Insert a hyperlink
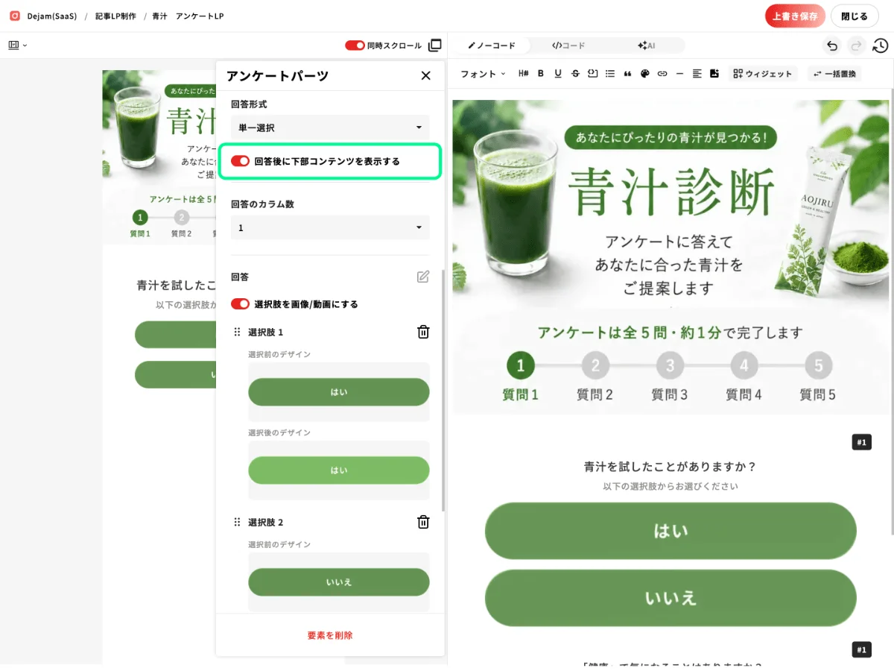 [x=662, y=73]
